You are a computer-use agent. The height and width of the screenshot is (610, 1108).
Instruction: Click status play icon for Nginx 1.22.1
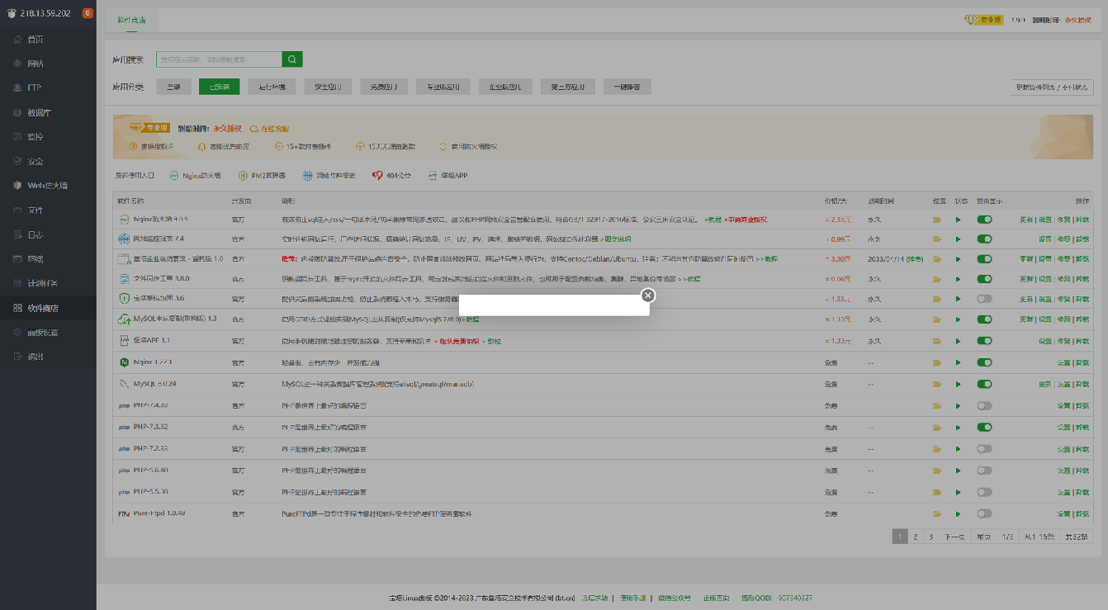click(x=959, y=362)
